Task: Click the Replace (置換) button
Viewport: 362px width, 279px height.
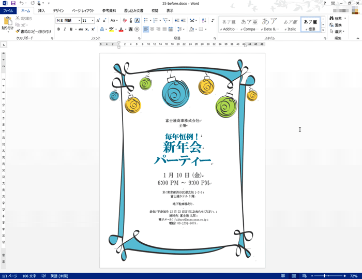Action: click(x=336, y=25)
